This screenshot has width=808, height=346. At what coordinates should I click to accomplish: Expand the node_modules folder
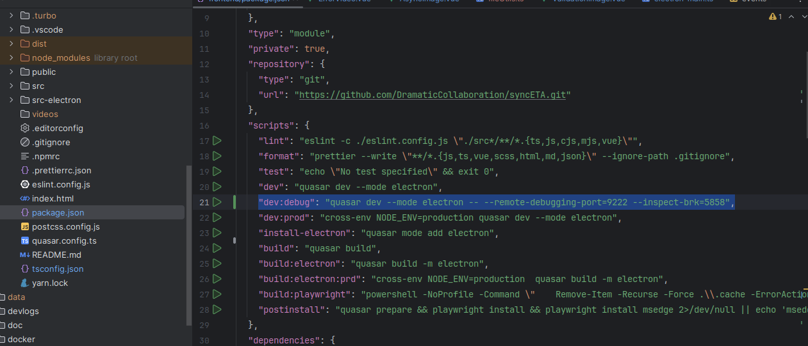(12, 58)
